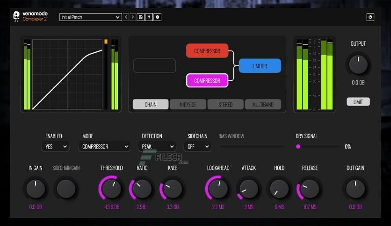Open the Detection dropdown showing Peak
The width and height of the screenshot is (391, 226).
157,147
